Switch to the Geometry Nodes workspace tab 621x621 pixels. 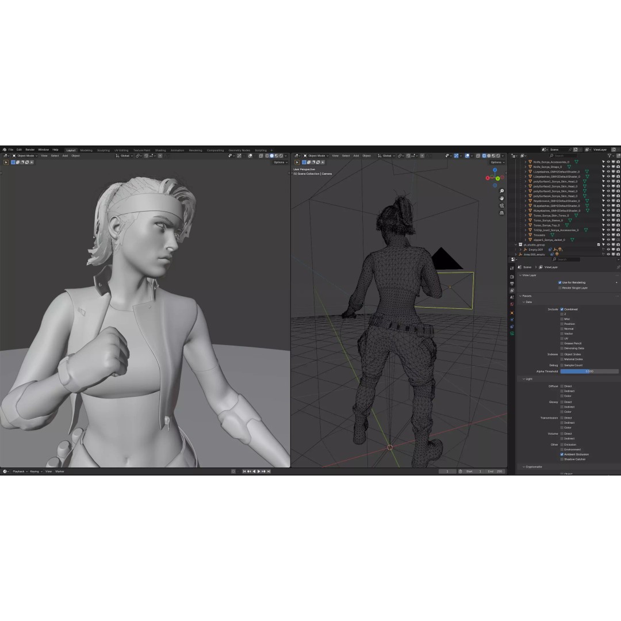click(239, 151)
